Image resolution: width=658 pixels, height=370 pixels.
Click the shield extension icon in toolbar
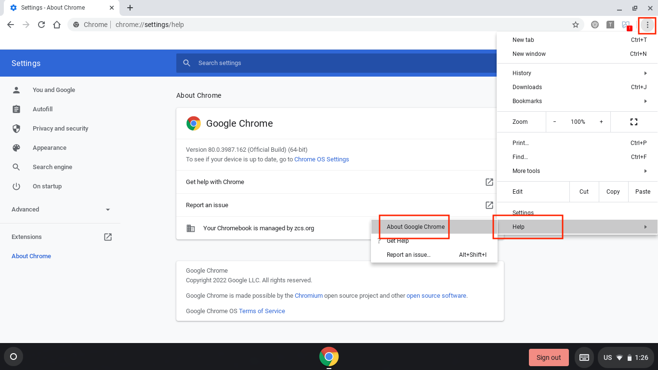click(595, 25)
